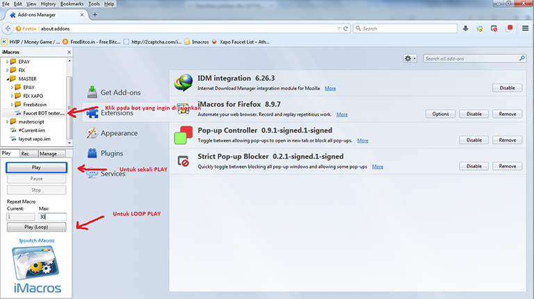The width and height of the screenshot is (534, 299).
Task: Click the Play macro button
Action: tap(36, 167)
